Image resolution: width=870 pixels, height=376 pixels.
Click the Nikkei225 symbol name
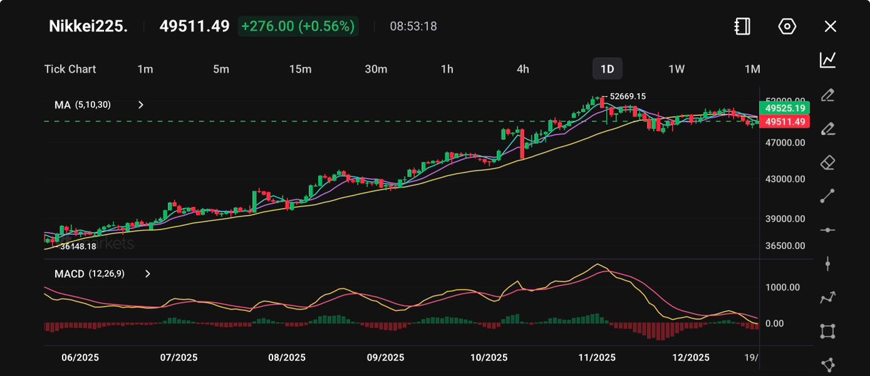[88, 26]
